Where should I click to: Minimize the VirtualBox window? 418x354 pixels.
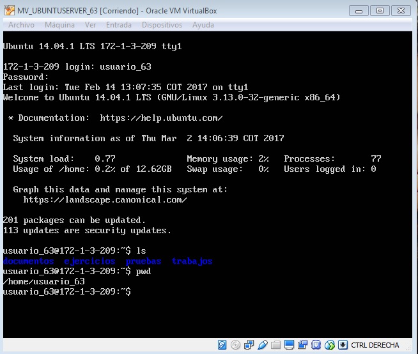[x=359, y=11]
